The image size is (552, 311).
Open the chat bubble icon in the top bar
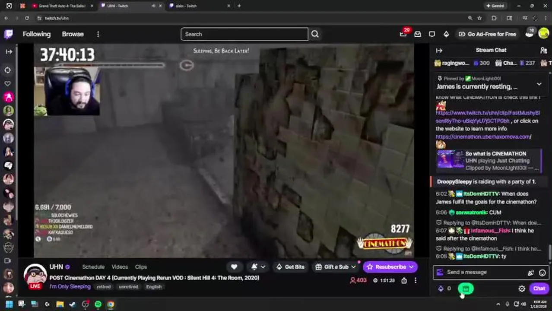[432, 34]
